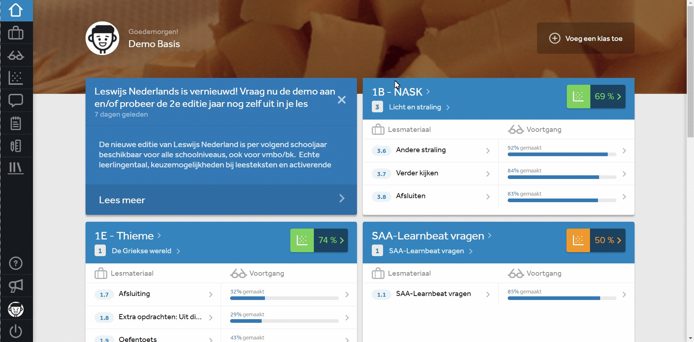The height and width of the screenshot is (342, 694).
Task: Open Voortgang tab in NASK card
Action: click(535, 129)
